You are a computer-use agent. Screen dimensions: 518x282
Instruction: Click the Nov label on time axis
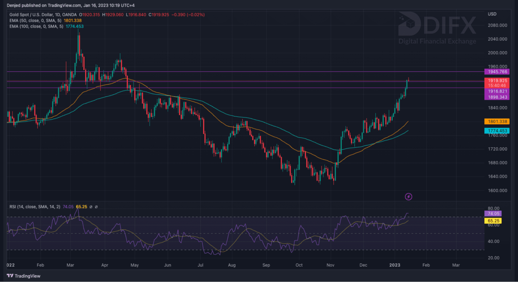[x=330, y=265]
